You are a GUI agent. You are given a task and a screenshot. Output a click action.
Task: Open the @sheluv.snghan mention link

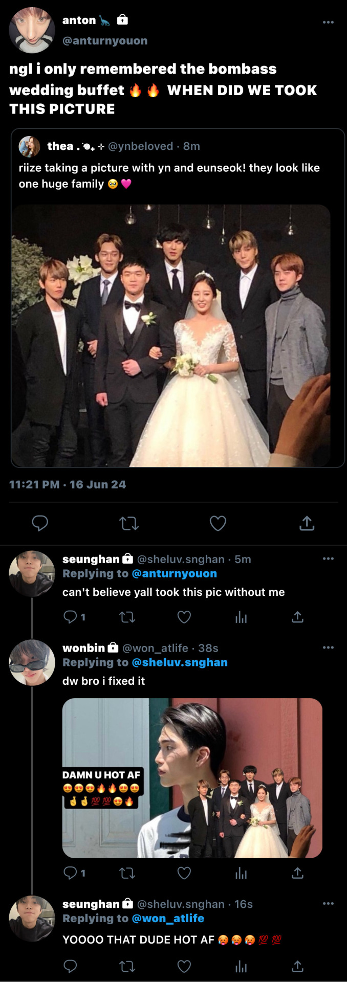pyautogui.click(x=180, y=662)
